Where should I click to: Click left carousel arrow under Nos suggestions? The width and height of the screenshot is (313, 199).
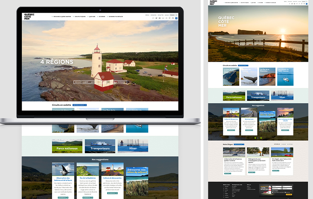255,138
